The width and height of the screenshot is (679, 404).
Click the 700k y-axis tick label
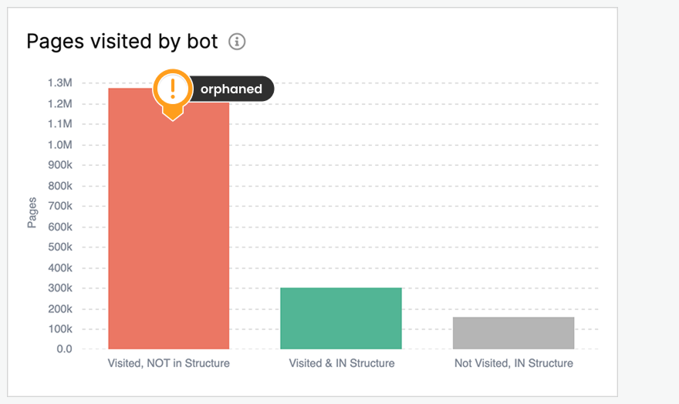(x=60, y=207)
